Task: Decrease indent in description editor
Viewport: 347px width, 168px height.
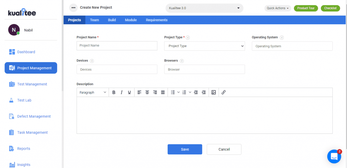Action: tap(196, 93)
